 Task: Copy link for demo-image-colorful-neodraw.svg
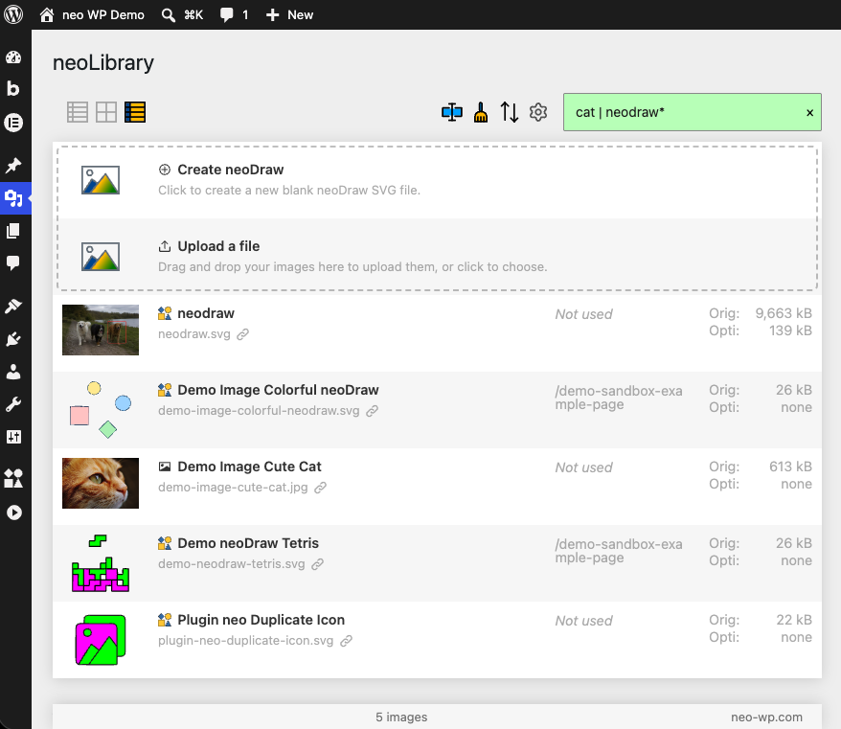[x=373, y=411]
